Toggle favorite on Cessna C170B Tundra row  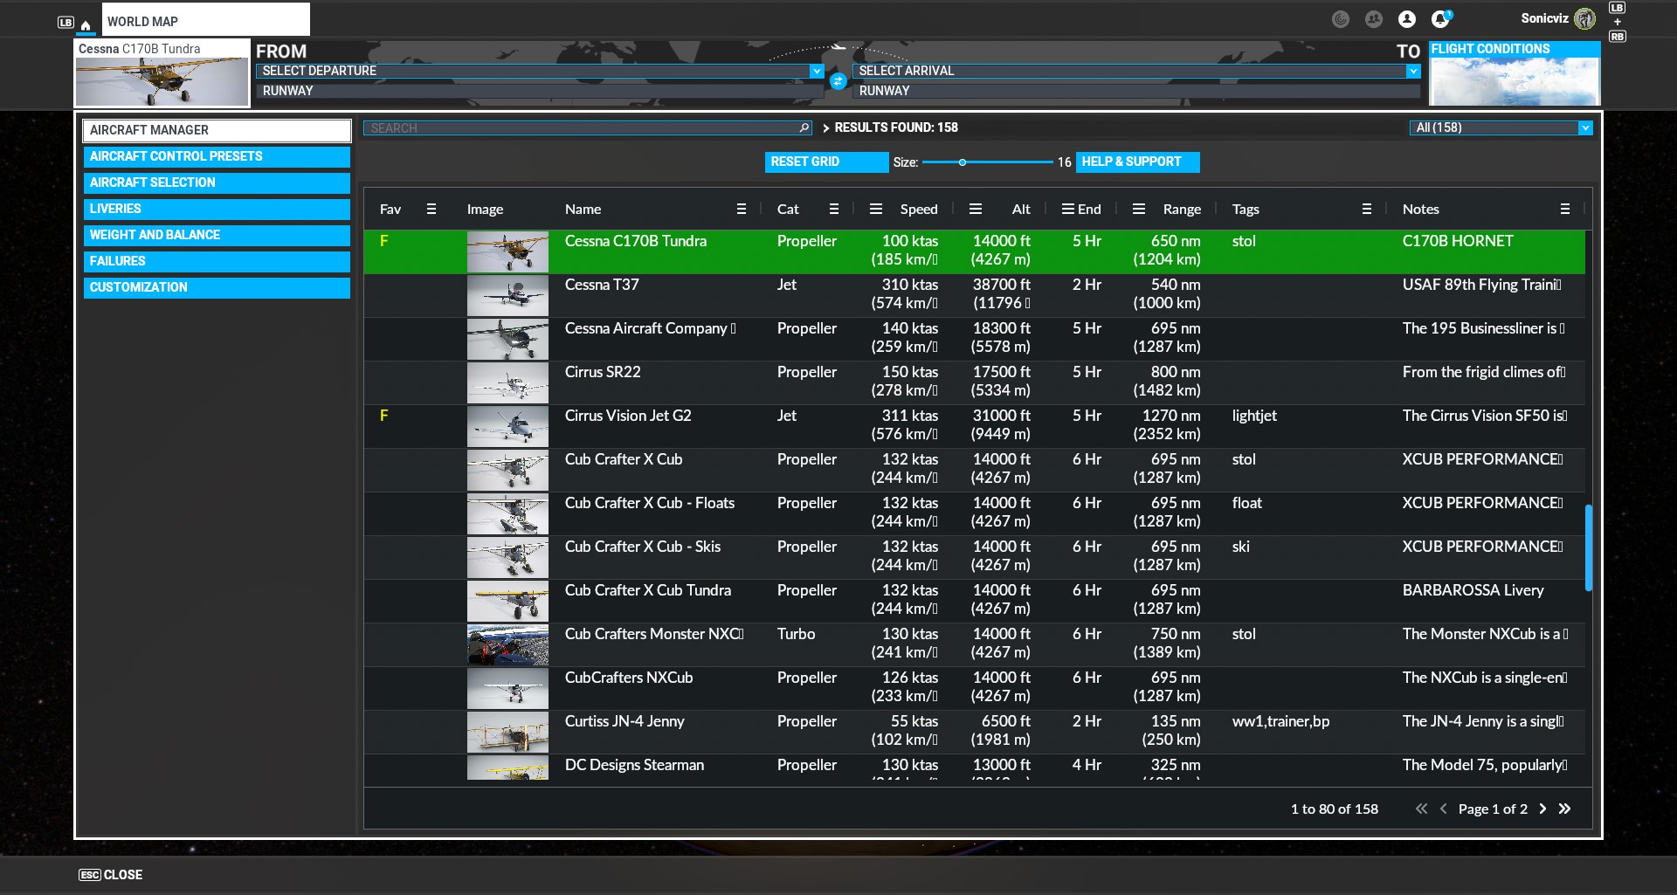[383, 241]
